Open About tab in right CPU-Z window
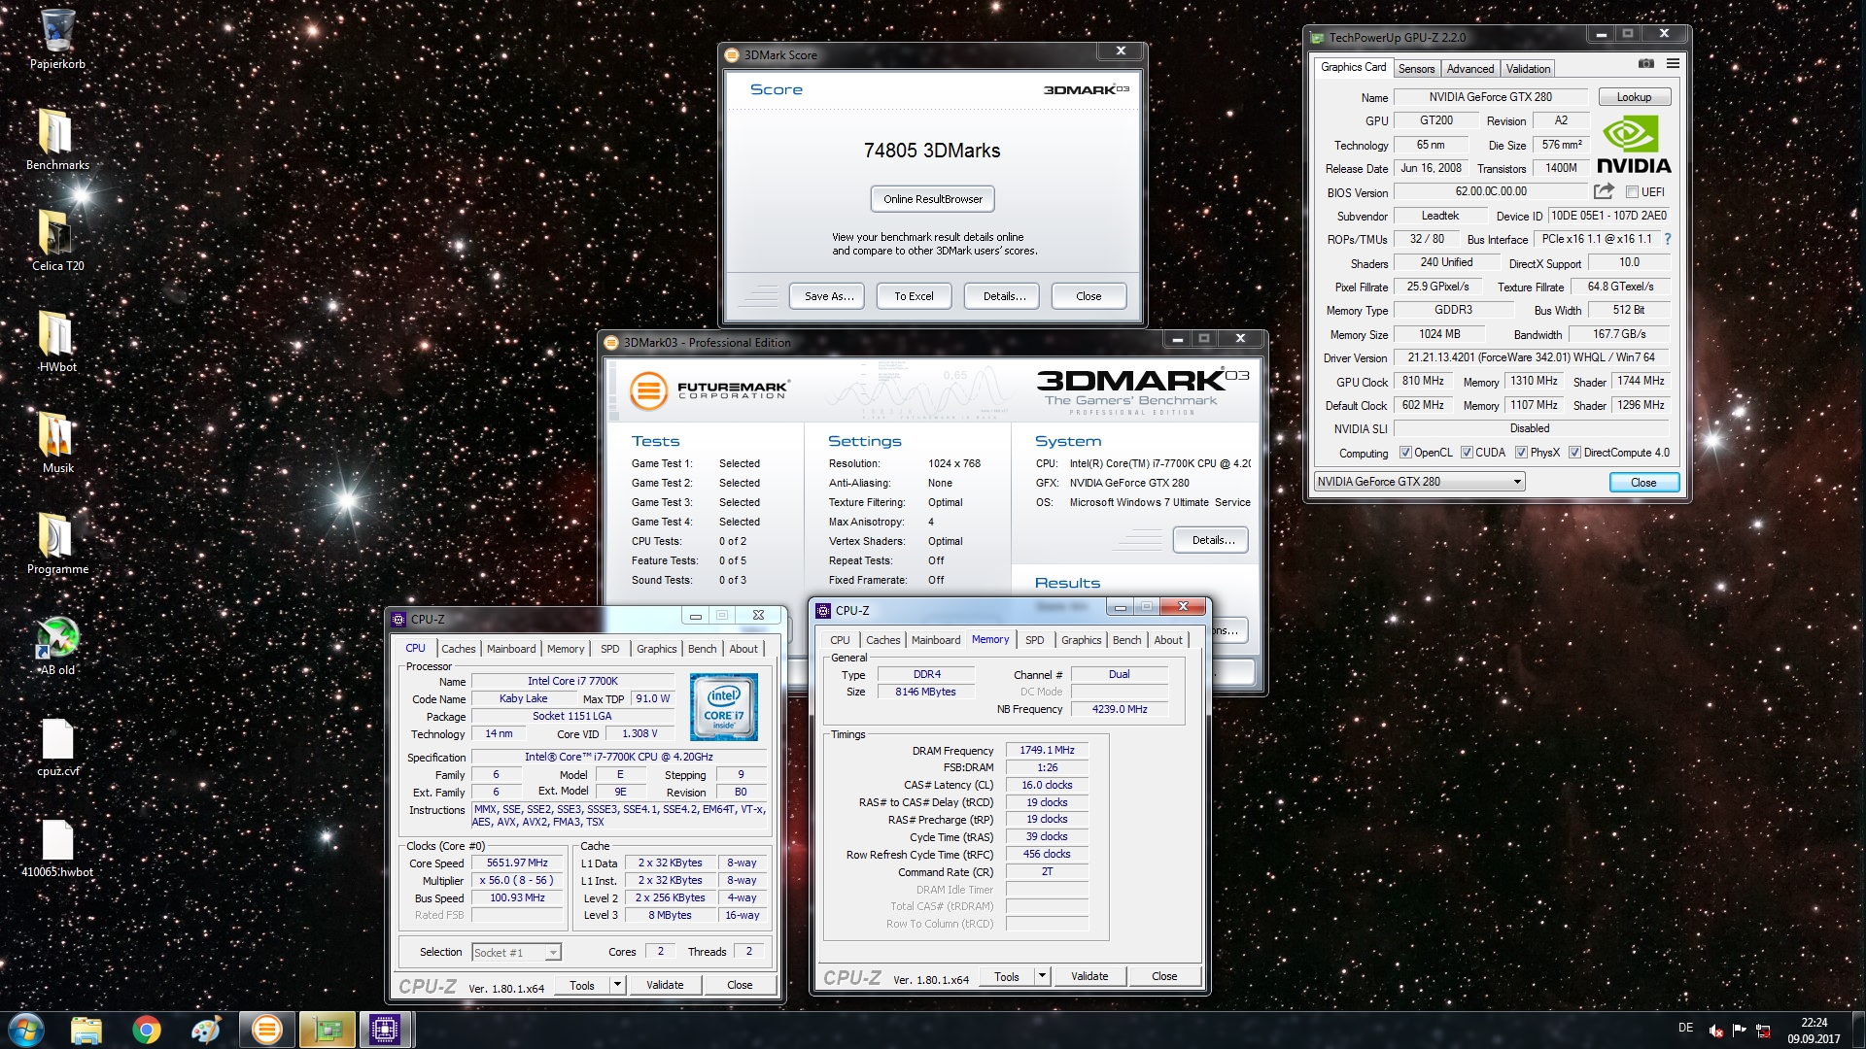Screen dimensions: 1866x1049 tap(1168, 640)
